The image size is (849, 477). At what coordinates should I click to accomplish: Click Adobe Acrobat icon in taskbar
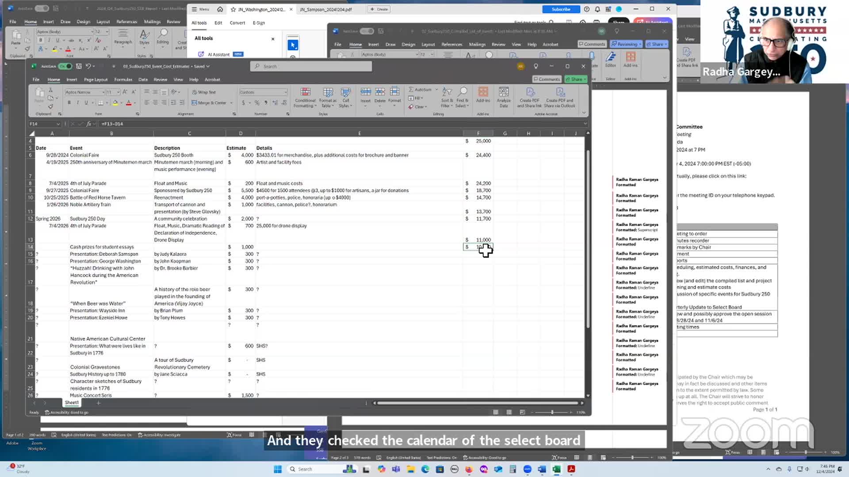571,469
